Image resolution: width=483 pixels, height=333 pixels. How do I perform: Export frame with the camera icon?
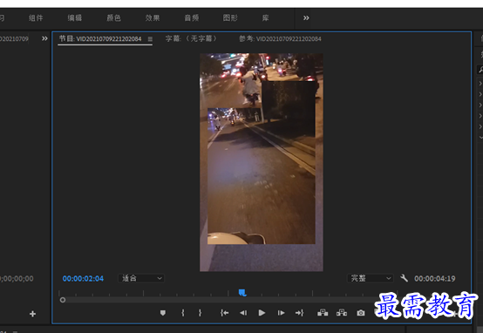(361, 313)
